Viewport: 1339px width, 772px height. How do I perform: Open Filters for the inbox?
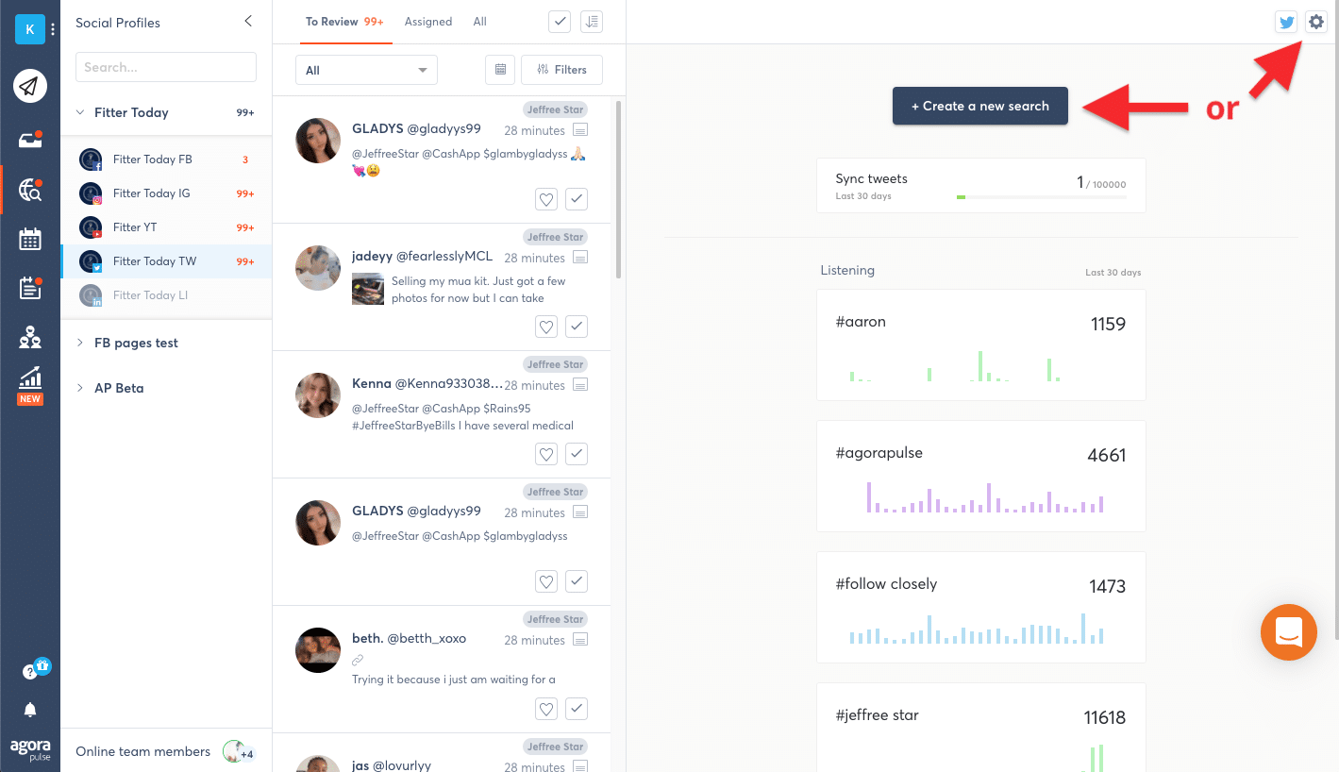click(x=561, y=69)
